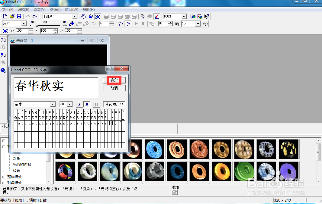Open the 查看(V) menu
The image size is (322, 204).
(x=40, y=10)
